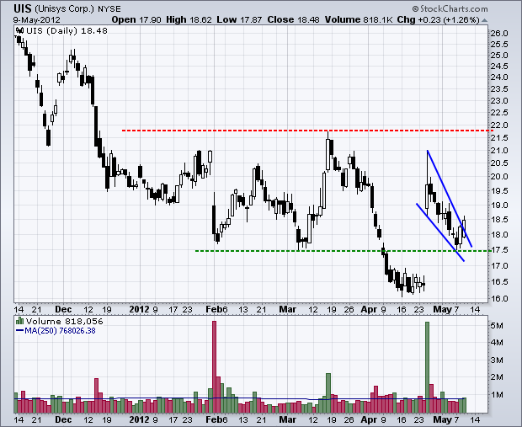Click the 2012 label beneath the price chart

pos(139,309)
